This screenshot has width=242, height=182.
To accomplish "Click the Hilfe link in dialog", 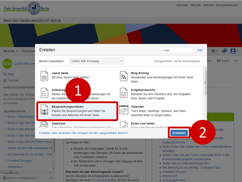I will [200, 50].
